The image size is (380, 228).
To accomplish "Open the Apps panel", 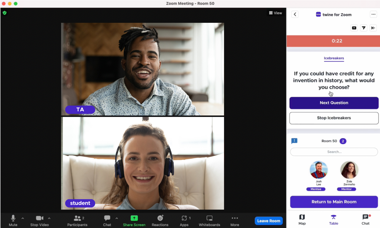I will (x=184, y=221).
